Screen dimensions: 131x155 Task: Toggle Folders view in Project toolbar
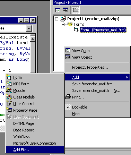(76, 10)
